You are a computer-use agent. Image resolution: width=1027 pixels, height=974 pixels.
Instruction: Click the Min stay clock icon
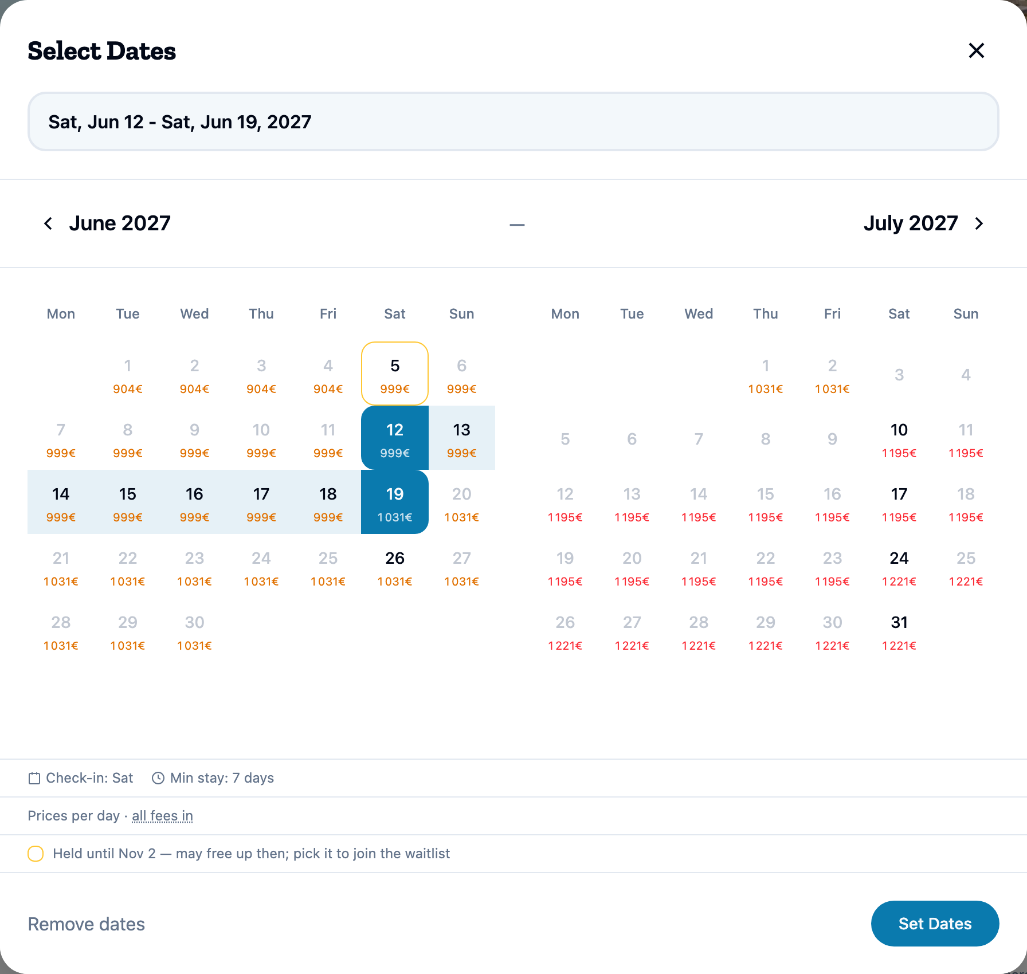(158, 778)
